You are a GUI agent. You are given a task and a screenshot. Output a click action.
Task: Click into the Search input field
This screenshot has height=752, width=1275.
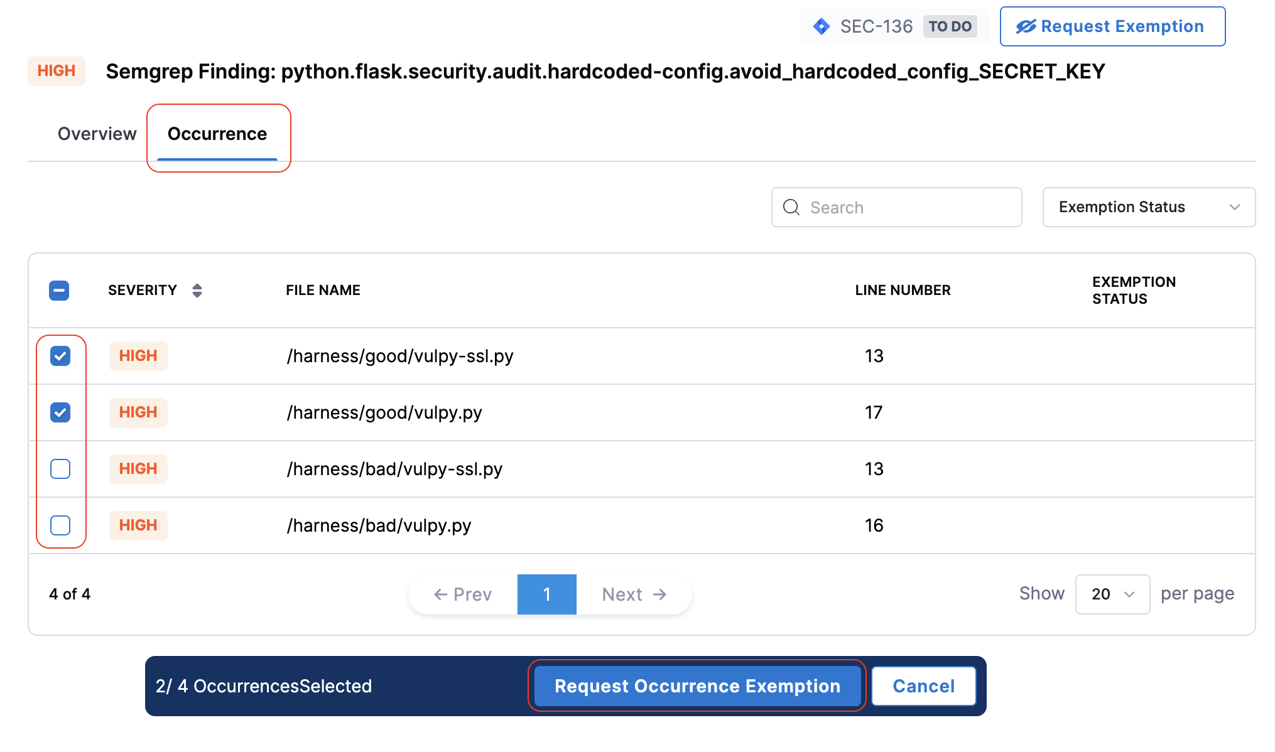[x=904, y=207]
